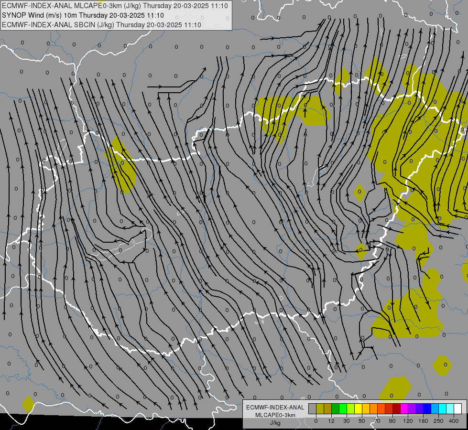
Task: Click the ECMWF-INDEX-ANAL SBCIN title line
Action: pyautogui.click(x=101, y=25)
